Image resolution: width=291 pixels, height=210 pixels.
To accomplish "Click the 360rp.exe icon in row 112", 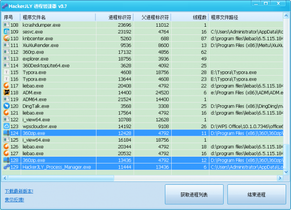I will (6, 52).
